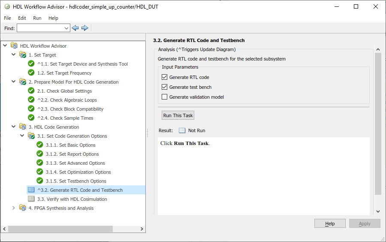This screenshot has width=386, height=242.
Task: Open the Run menu
Action: point(37,18)
